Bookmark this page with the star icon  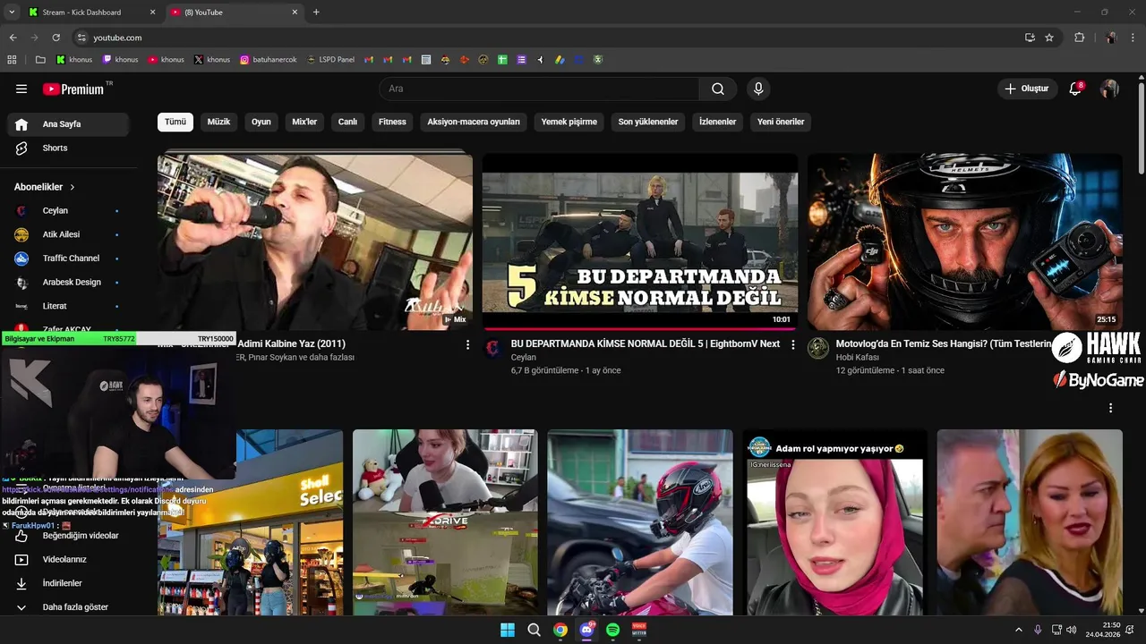pos(1049,38)
